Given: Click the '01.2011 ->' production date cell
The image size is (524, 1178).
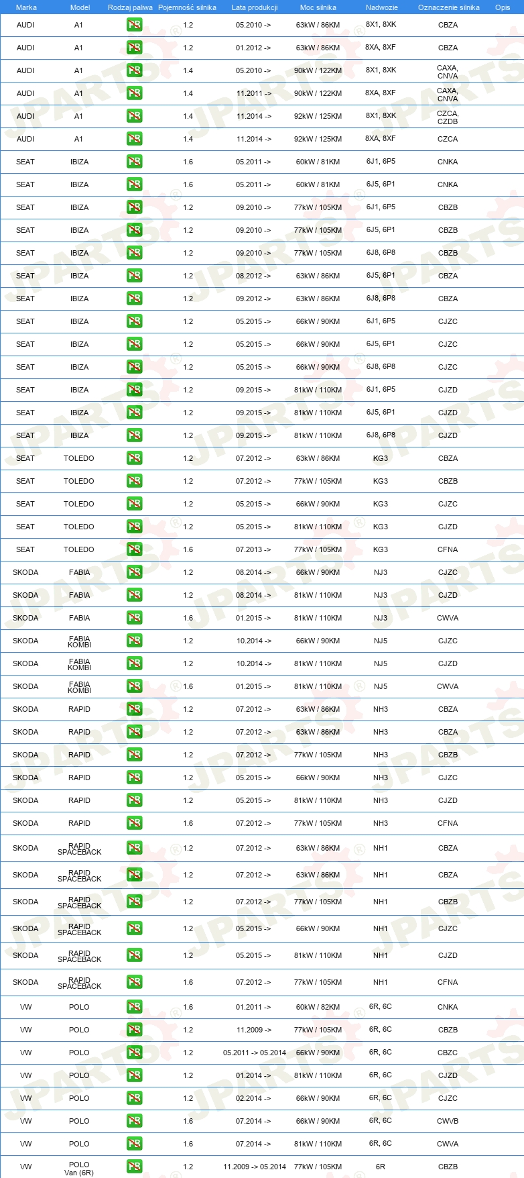Looking at the screenshot, I should [x=253, y=1007].
